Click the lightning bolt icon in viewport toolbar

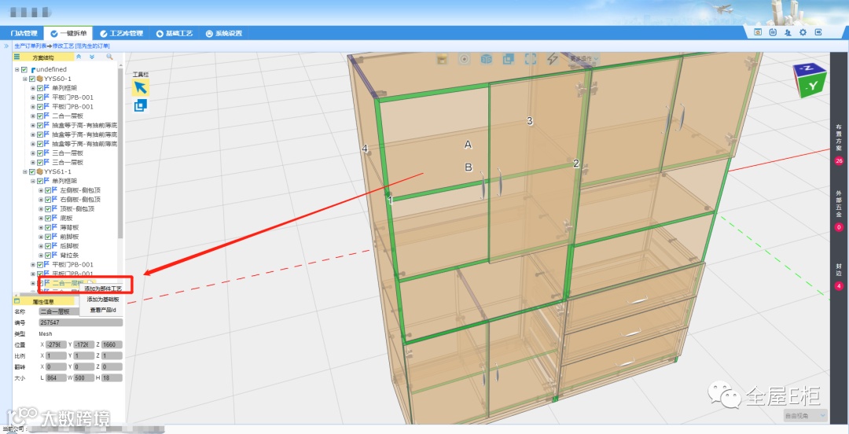tap(553, 59)
